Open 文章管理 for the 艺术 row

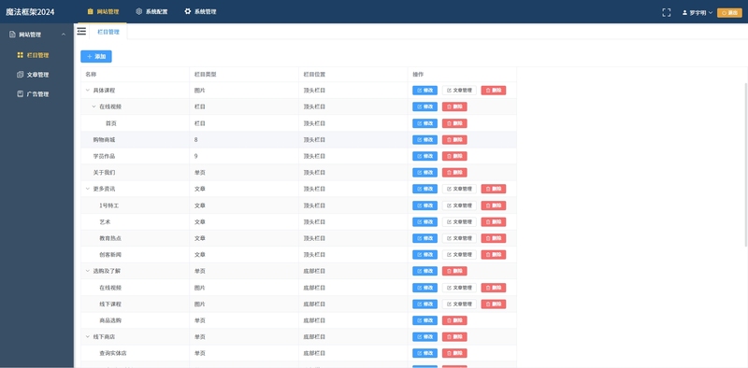coord(459,221)
